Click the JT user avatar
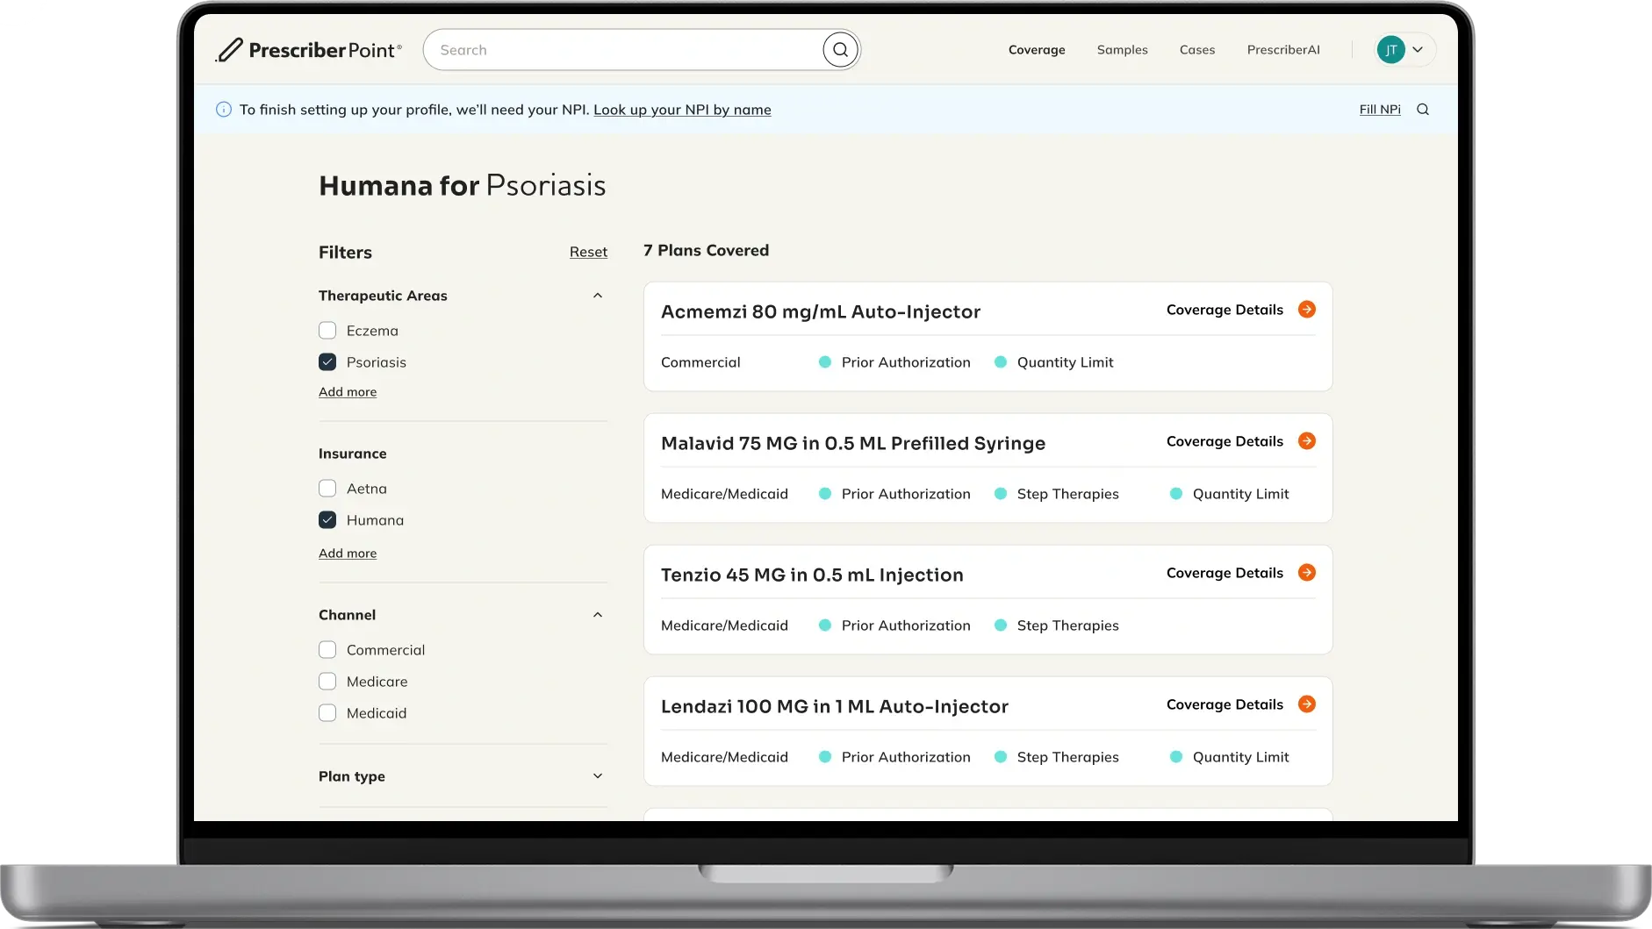The height and width of the screenshot is (929, 1652). pyautogui.click(x=1390, y=50)
